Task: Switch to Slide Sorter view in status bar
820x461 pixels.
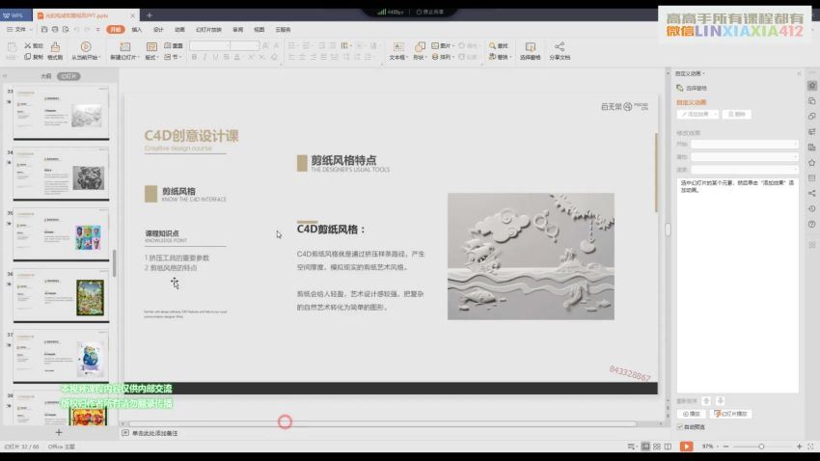Action: [657, 447]
